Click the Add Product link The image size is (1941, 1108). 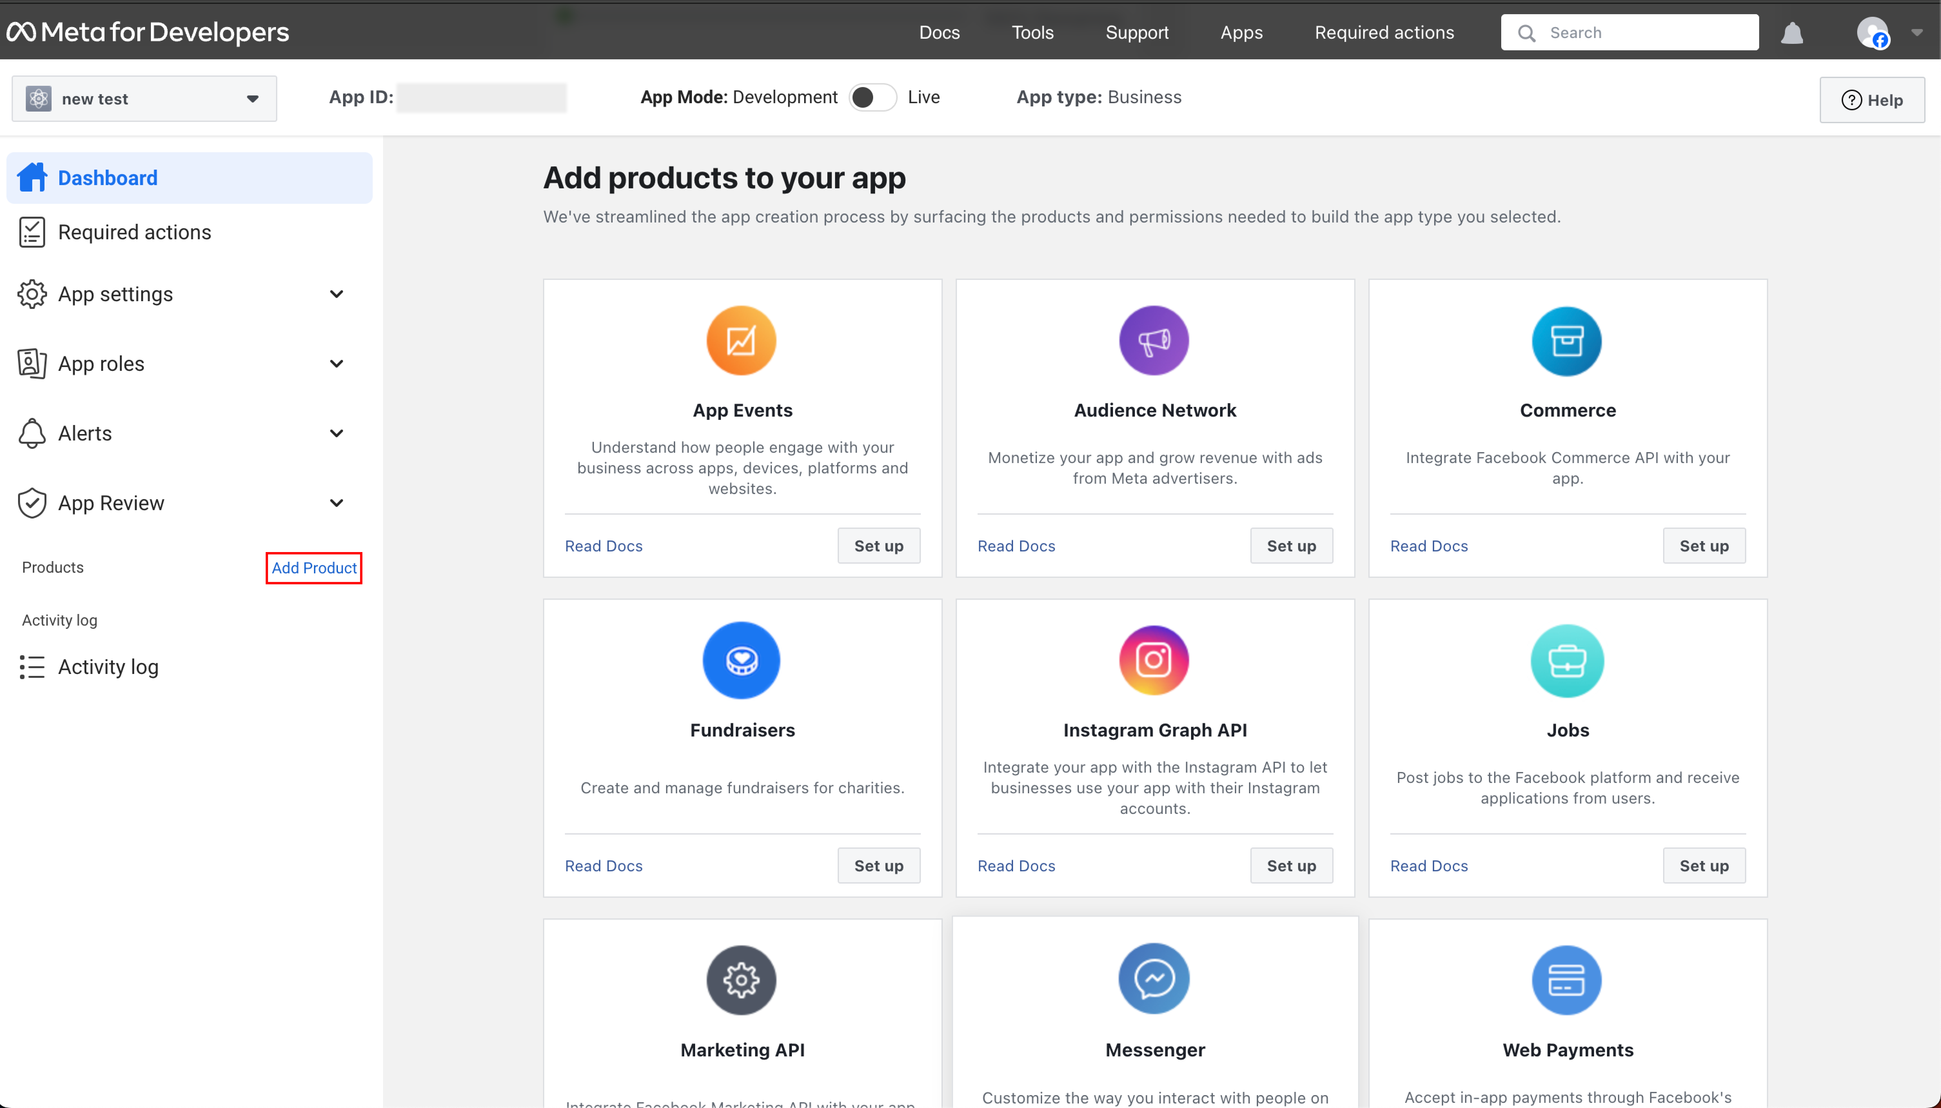tap(313, 568)
